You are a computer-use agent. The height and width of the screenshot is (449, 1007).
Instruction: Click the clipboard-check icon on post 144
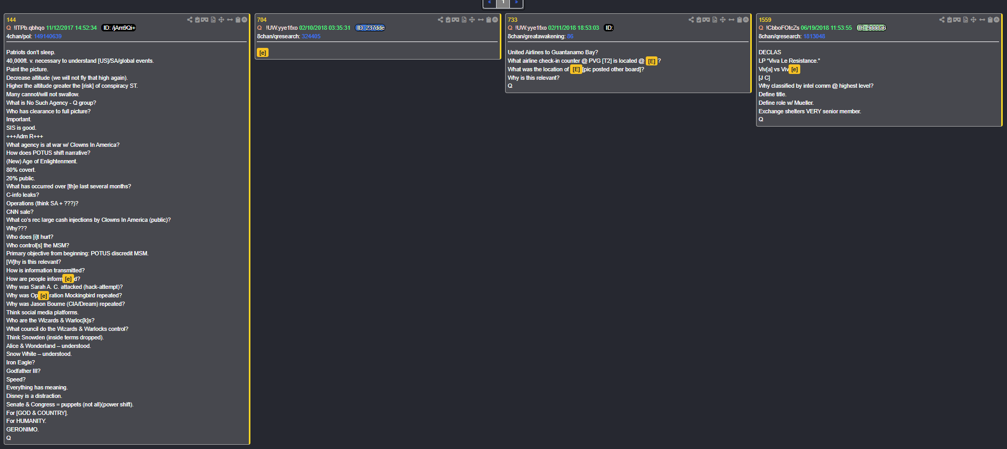[x=197, y=20]
